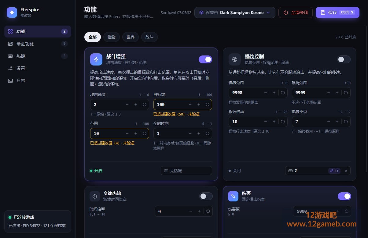Reset the 仇恨类型 value to default

point(346,122)
